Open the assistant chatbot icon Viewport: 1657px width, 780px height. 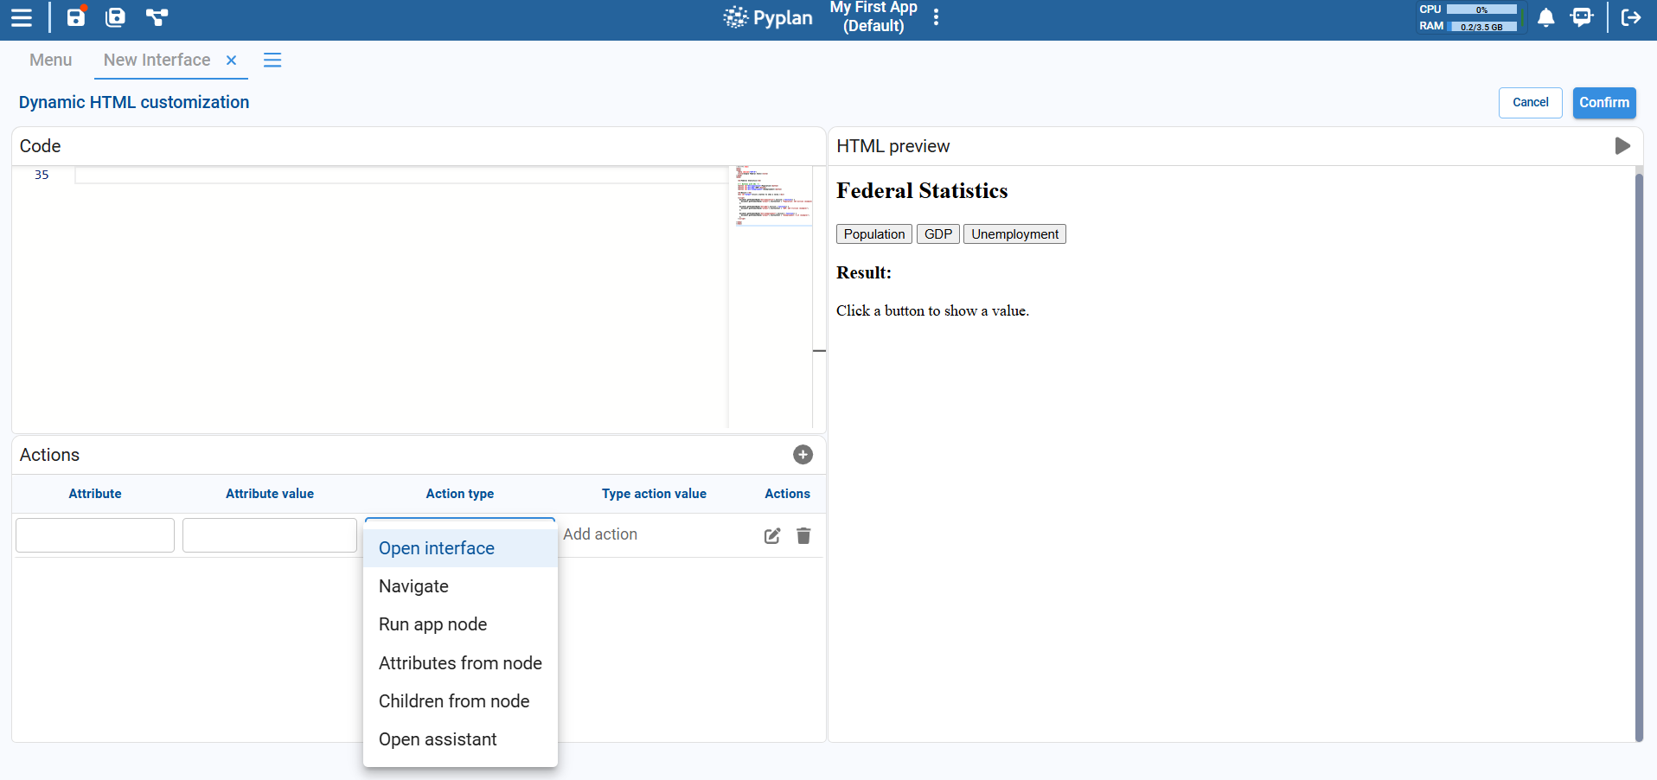(x=1582, y=17)
